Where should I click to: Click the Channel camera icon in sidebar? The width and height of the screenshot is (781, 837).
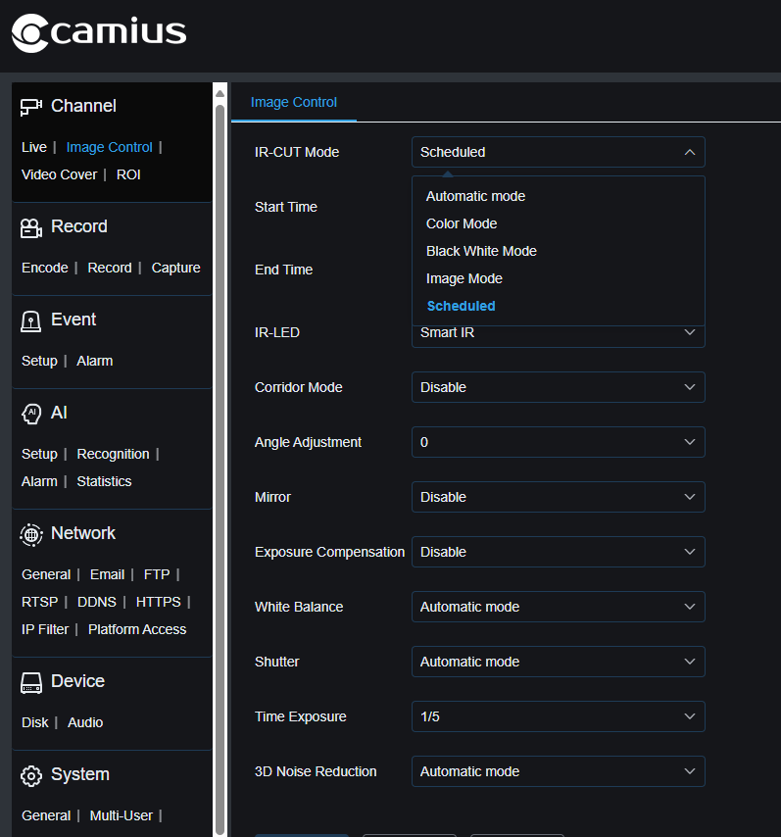point(32,106)
